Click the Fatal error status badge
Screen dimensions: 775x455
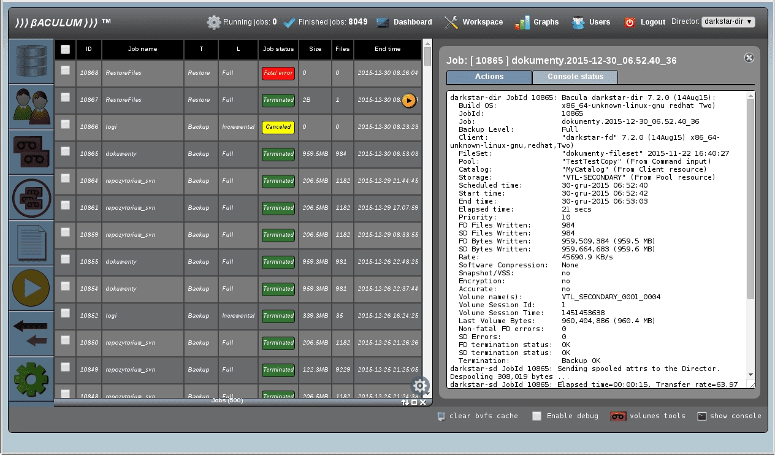278,73
